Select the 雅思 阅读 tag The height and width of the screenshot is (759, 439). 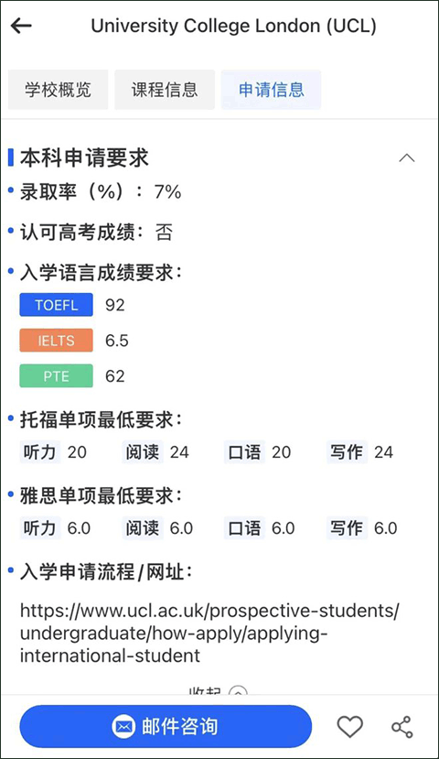[x=142, y=528]
